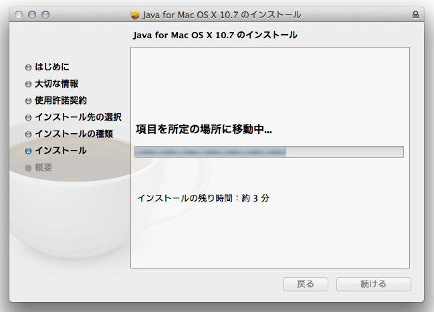The image size is (434, 312).
Task: Click the installation progress bar
Action: pyautogui.click(x=269, y=152)
